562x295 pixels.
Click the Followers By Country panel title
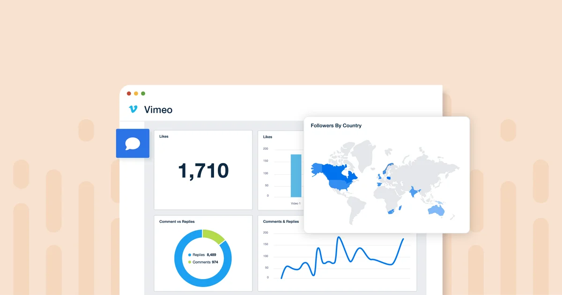[x=336, y=125]
